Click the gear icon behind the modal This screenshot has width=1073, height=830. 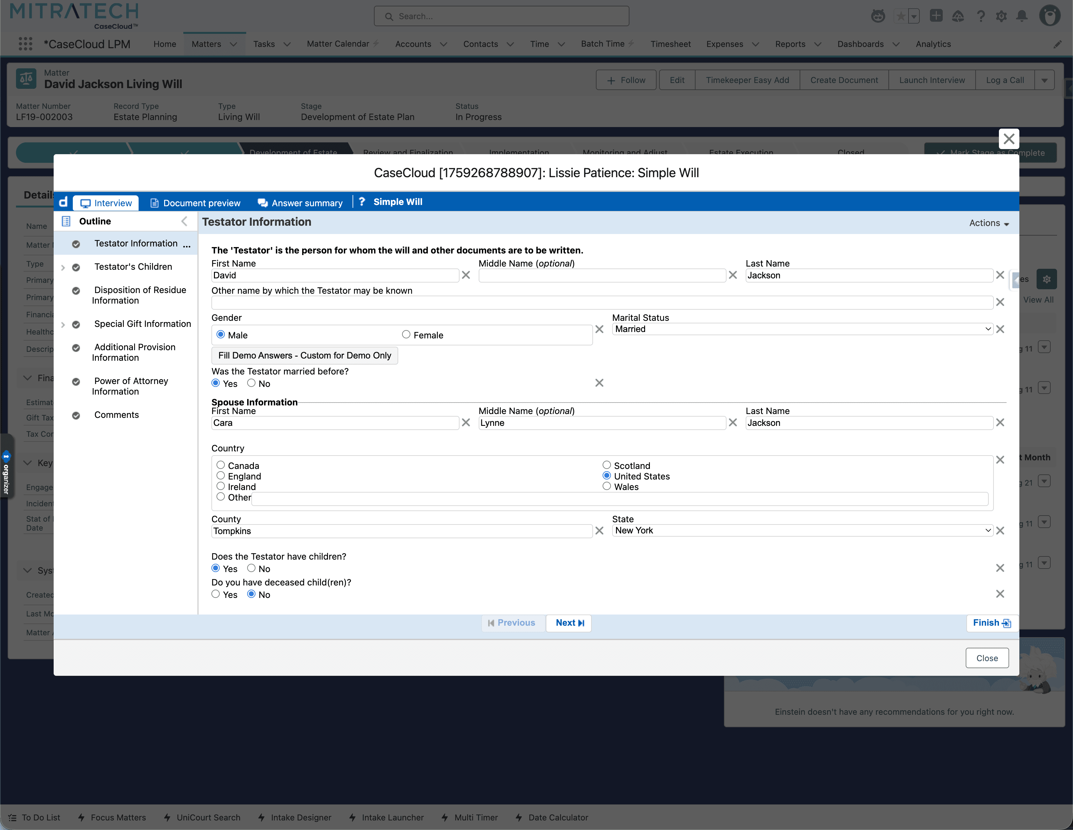point(1046,279)
